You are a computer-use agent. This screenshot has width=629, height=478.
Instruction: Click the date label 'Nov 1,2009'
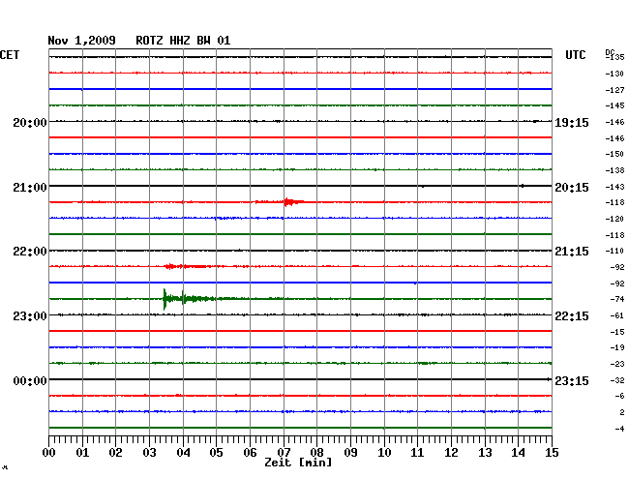point(81,41)
